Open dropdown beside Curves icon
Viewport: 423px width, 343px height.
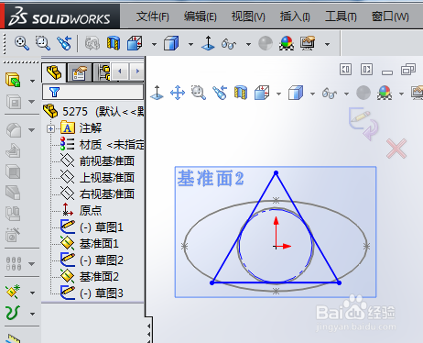tap(32, 314)
